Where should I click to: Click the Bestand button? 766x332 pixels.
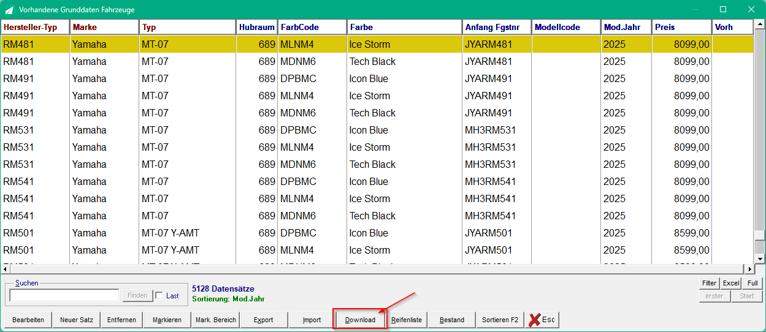(x=452, y=320)
